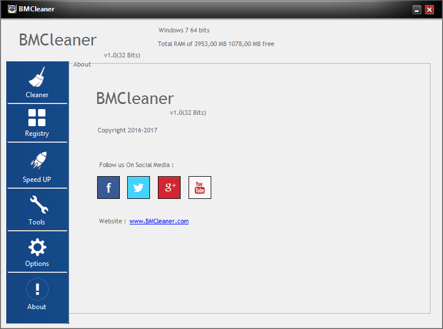
Task: Open the Options gear icon
Action: point(37,247)
